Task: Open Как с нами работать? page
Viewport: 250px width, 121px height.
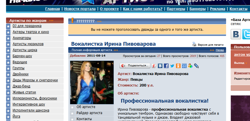Action: point(143,9)
